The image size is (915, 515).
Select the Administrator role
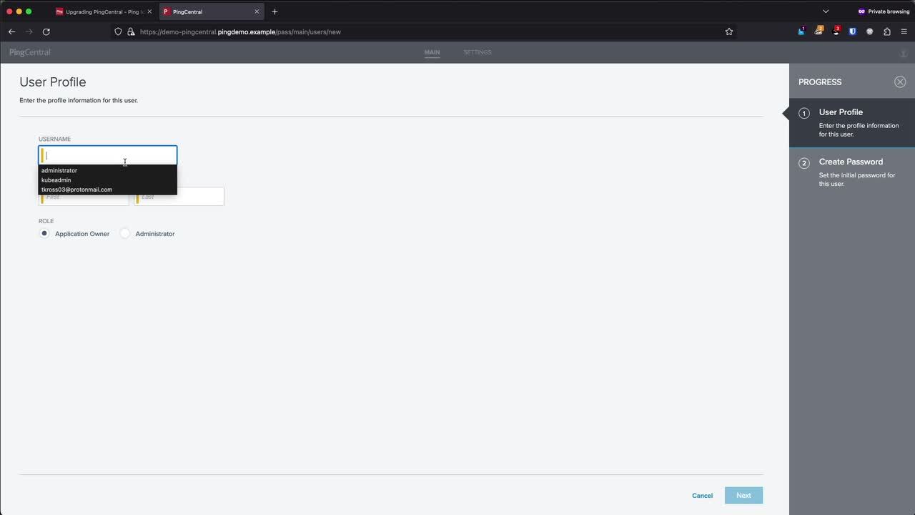point(125,233)
